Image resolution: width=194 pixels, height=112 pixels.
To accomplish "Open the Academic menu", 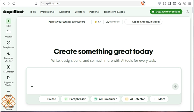I will pyautogui.click(x=65, y=12).
